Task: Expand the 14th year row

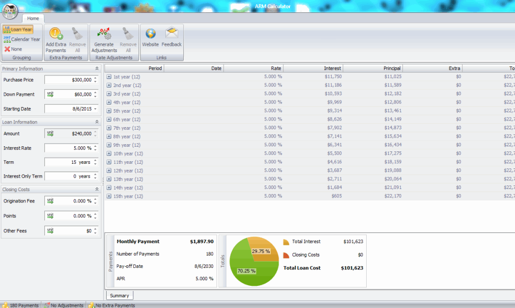Action: pos(109,187)
